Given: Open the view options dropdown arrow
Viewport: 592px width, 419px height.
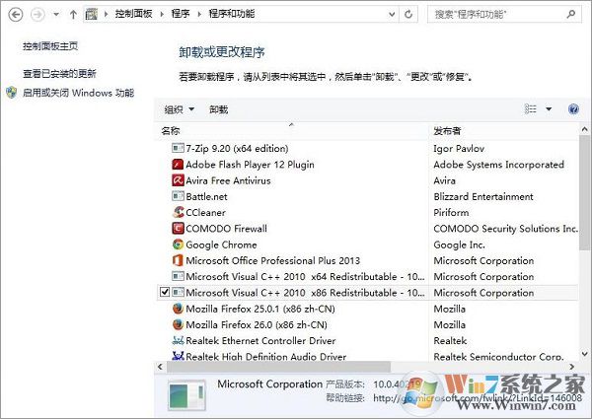Looking at the screenshot, I should pos(549,109).
